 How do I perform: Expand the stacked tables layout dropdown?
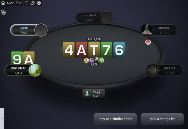coord(19,3)
